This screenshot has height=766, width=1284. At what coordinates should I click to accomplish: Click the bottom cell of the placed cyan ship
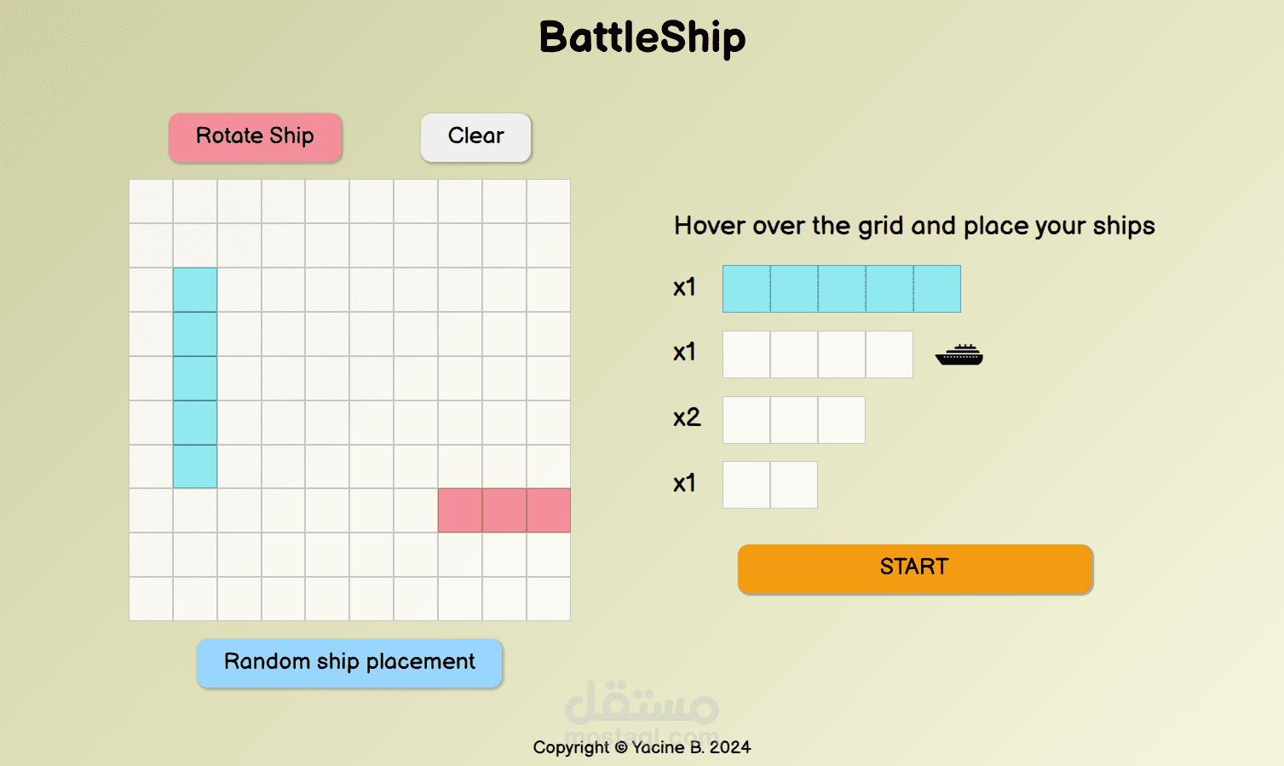[x=195, y=466]
